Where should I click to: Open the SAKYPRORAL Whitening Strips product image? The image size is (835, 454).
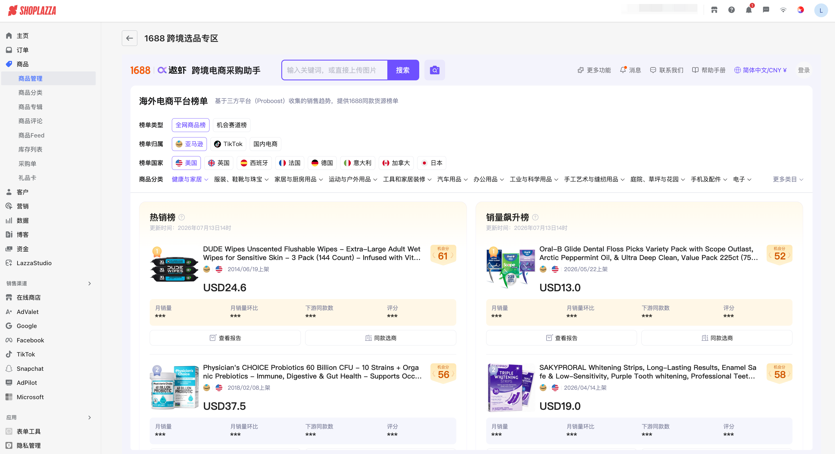511,388
